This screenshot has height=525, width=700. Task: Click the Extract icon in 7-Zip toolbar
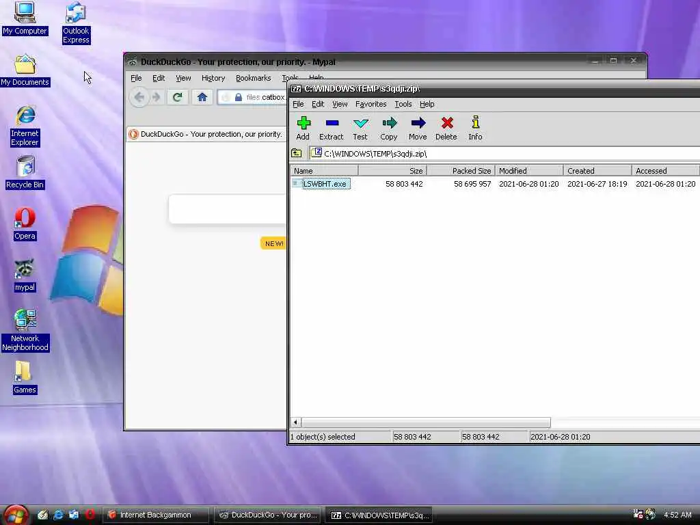[332, 128]
